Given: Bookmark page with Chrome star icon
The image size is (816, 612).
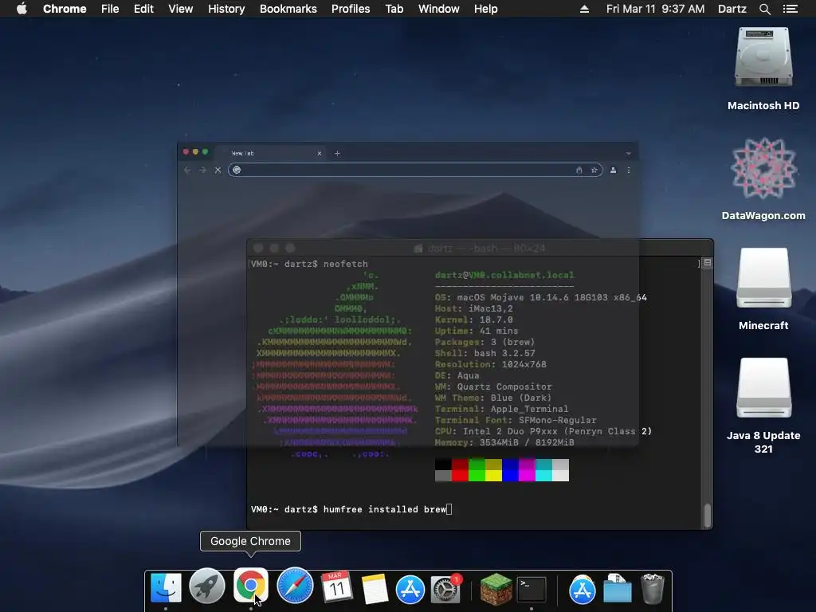Looking at the screenshot, I should [x=594, y=171].
